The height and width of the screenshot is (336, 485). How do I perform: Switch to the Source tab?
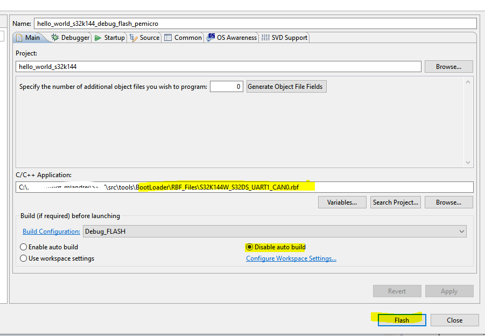point(145,38)
